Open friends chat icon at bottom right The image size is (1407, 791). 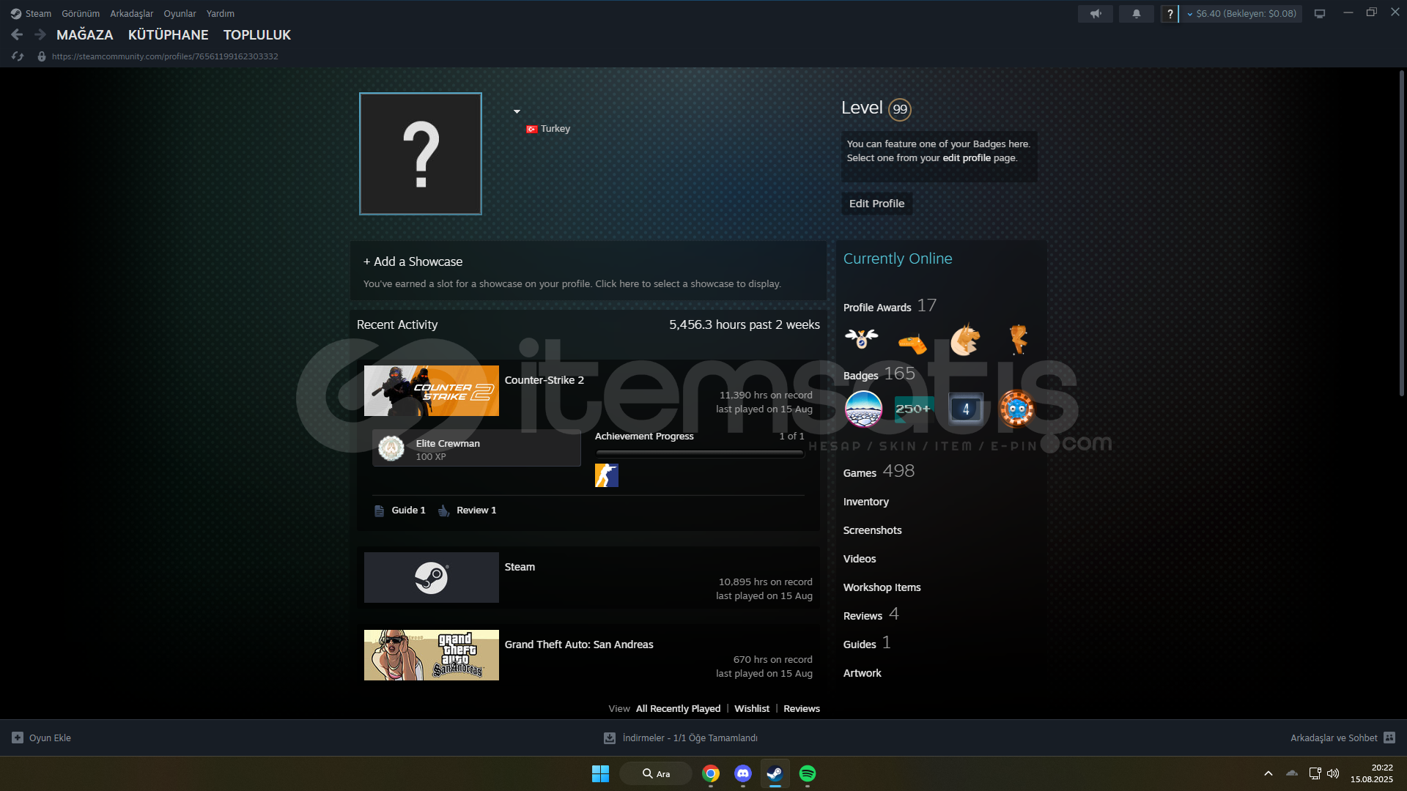[x=1389, y=738]
